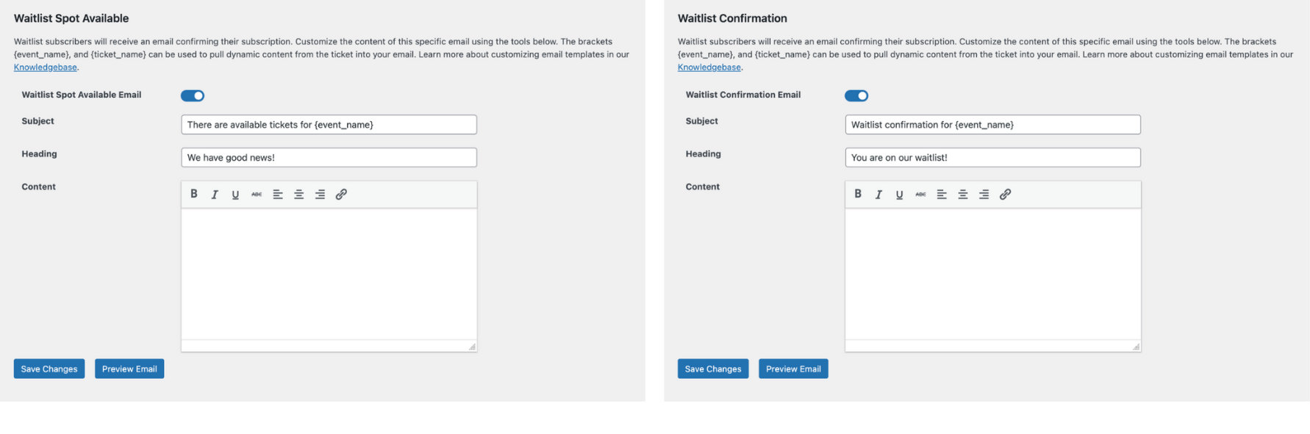1310x434 pixels.
Task: Click Italic icon in Waitlist Spot Available editor
Action: coord(215,195)
